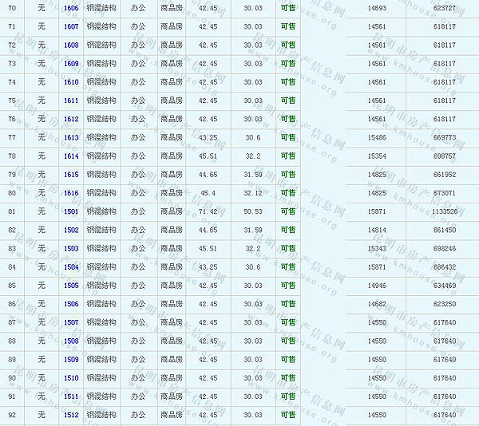The width and height of the screenshot is (479, 426).
Task: Open details for room 1612
Action: (x=71, y=119)
